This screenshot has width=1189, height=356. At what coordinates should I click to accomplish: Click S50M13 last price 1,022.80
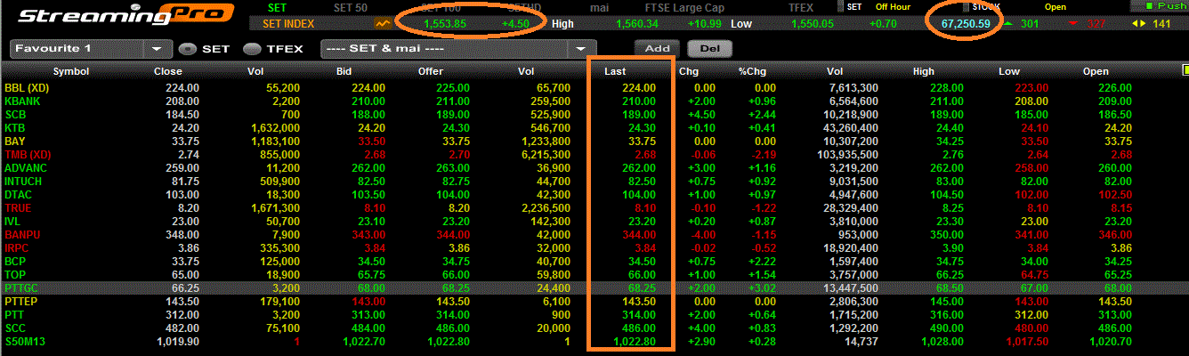pyautogui.click(x=634, y=342)
